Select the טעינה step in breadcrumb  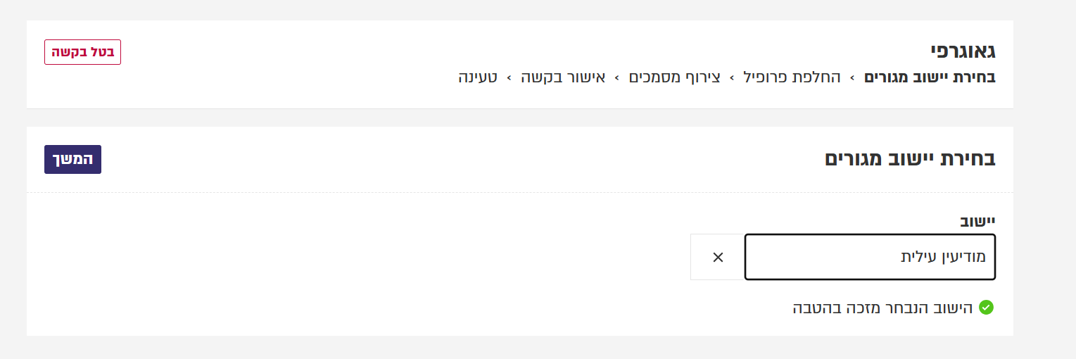click(x=478, y=77)
